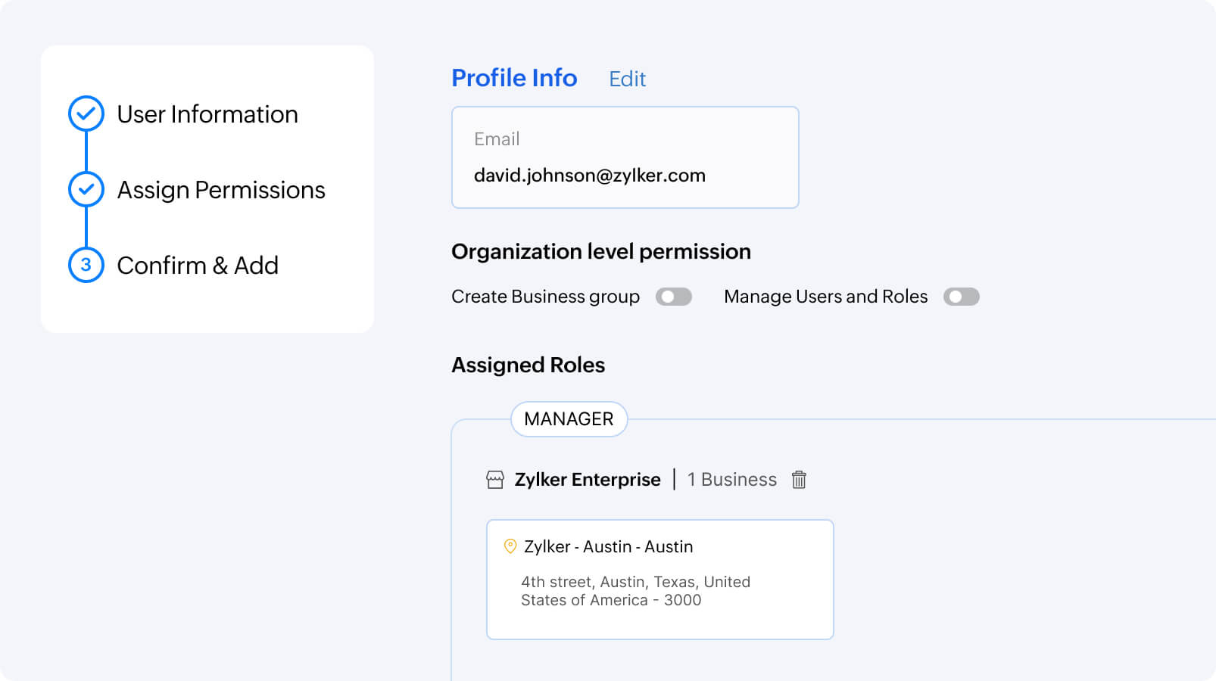Enable the Create Business group toggle
The width and height of the screenshot is (1216, 681).
(674, 297)
